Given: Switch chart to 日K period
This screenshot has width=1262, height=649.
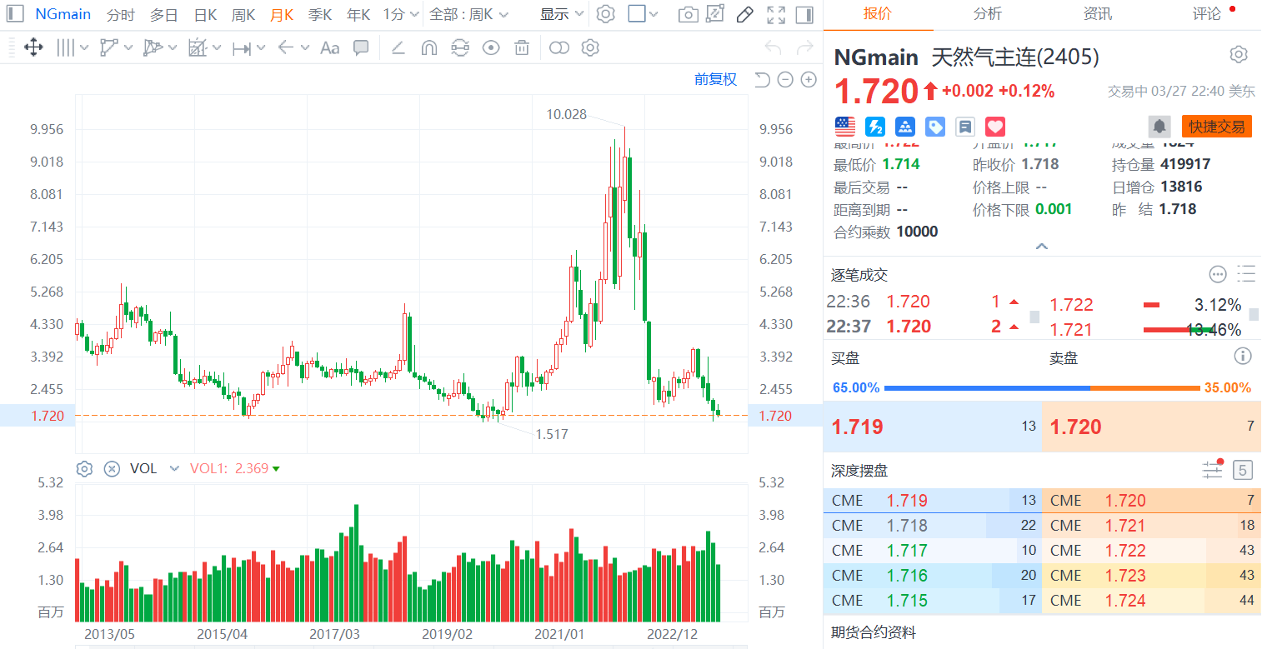Looking at the screenshot, I should pyautogui.click(x=205, y=14).
